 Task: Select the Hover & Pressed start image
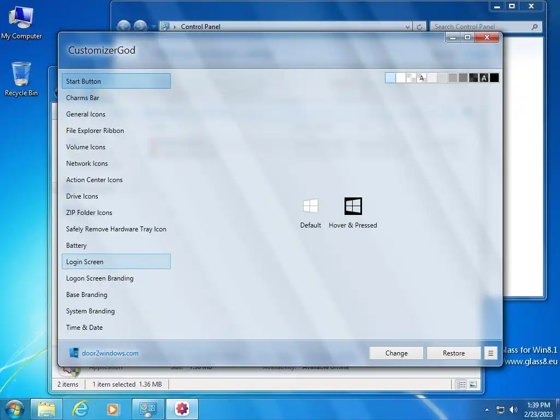click(353, 206)
